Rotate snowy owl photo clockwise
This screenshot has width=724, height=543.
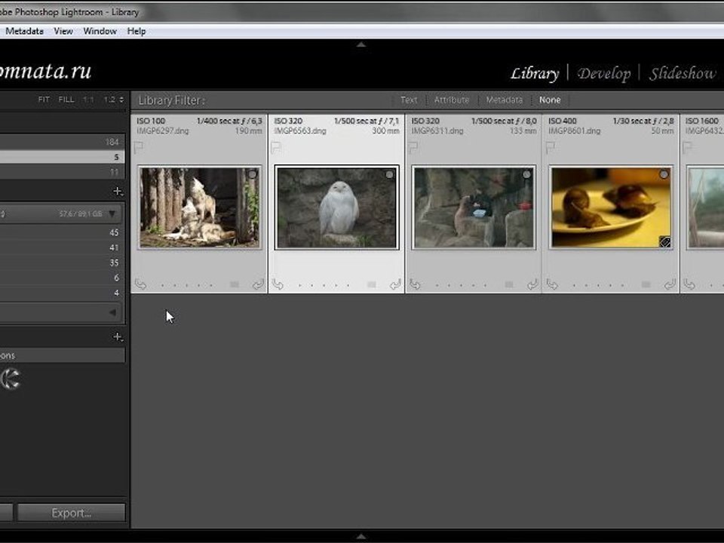pos(395,284)
